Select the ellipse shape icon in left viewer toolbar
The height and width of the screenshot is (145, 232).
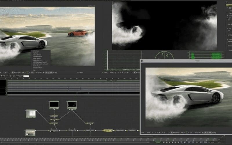[x=10, y=73]
